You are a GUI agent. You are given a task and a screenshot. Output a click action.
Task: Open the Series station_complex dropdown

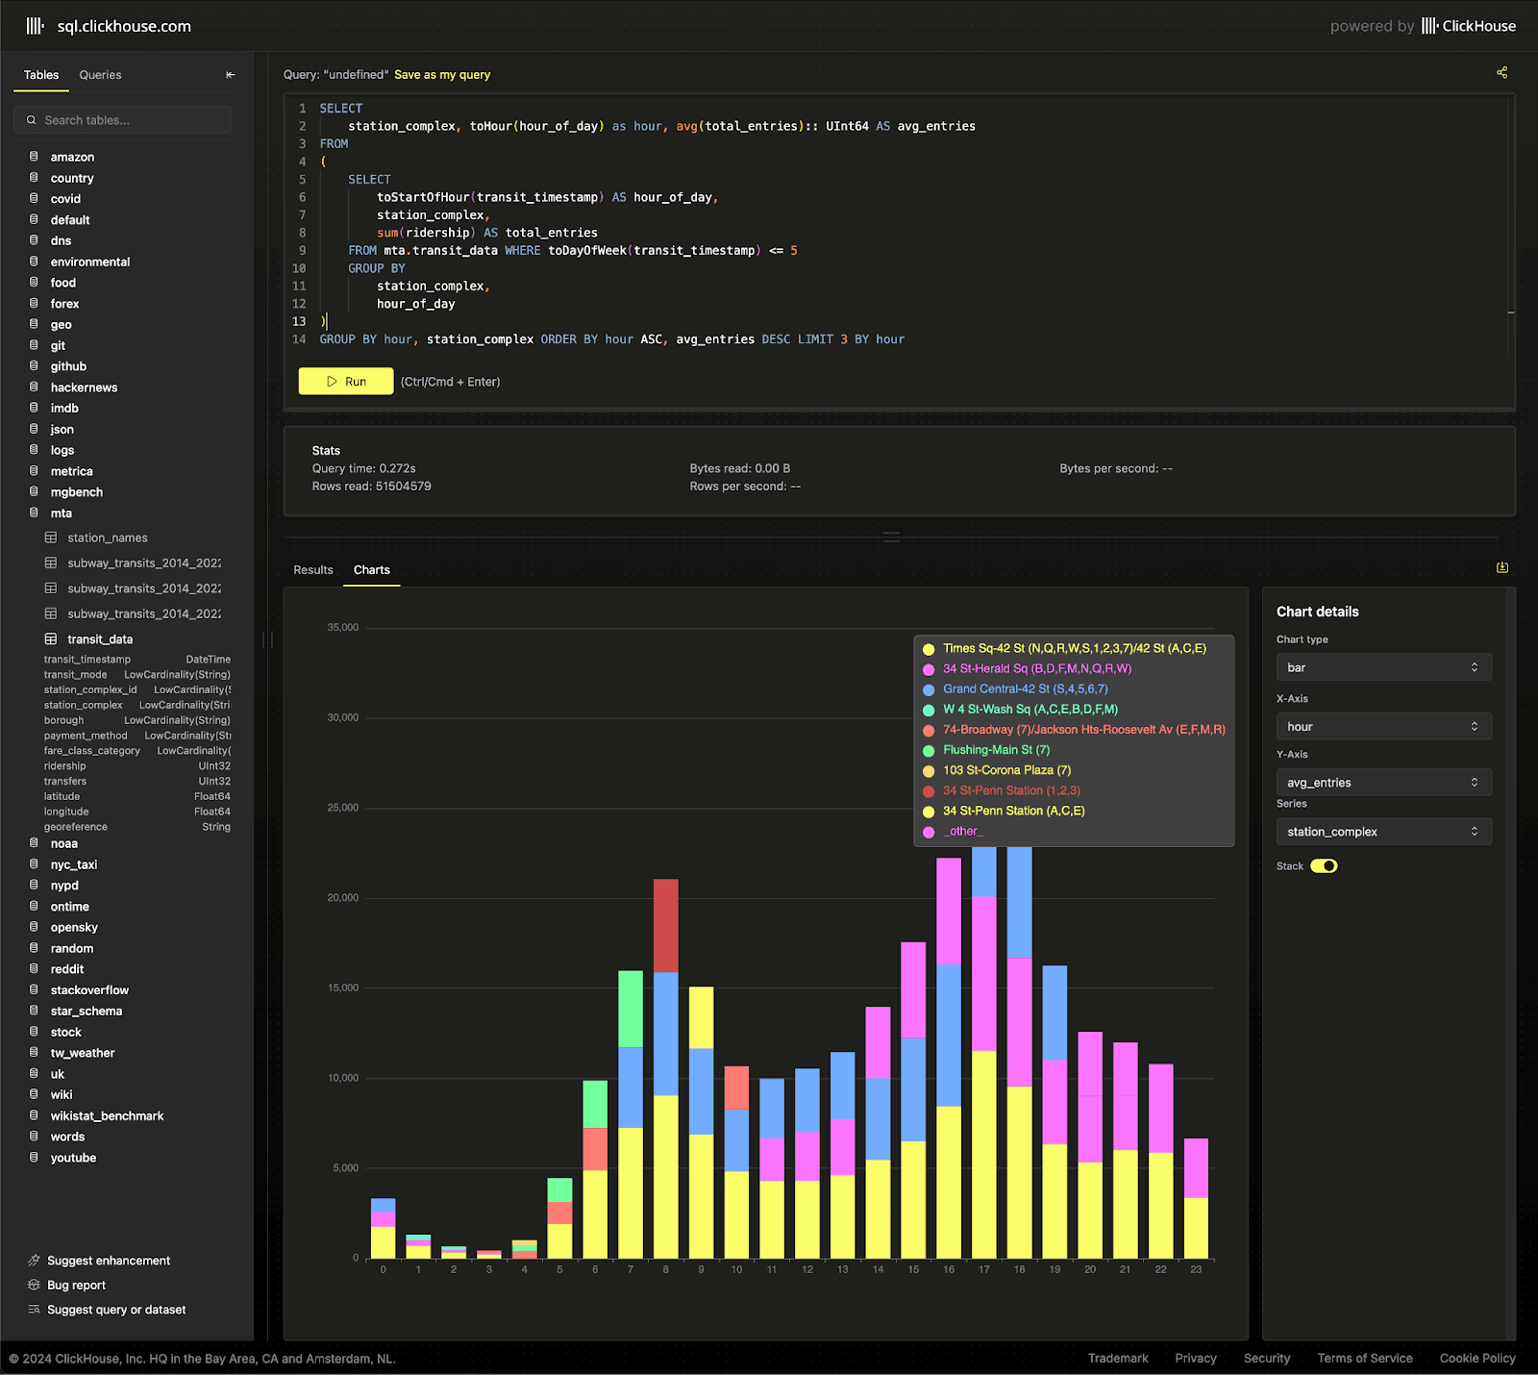[x=1382, y=832]
